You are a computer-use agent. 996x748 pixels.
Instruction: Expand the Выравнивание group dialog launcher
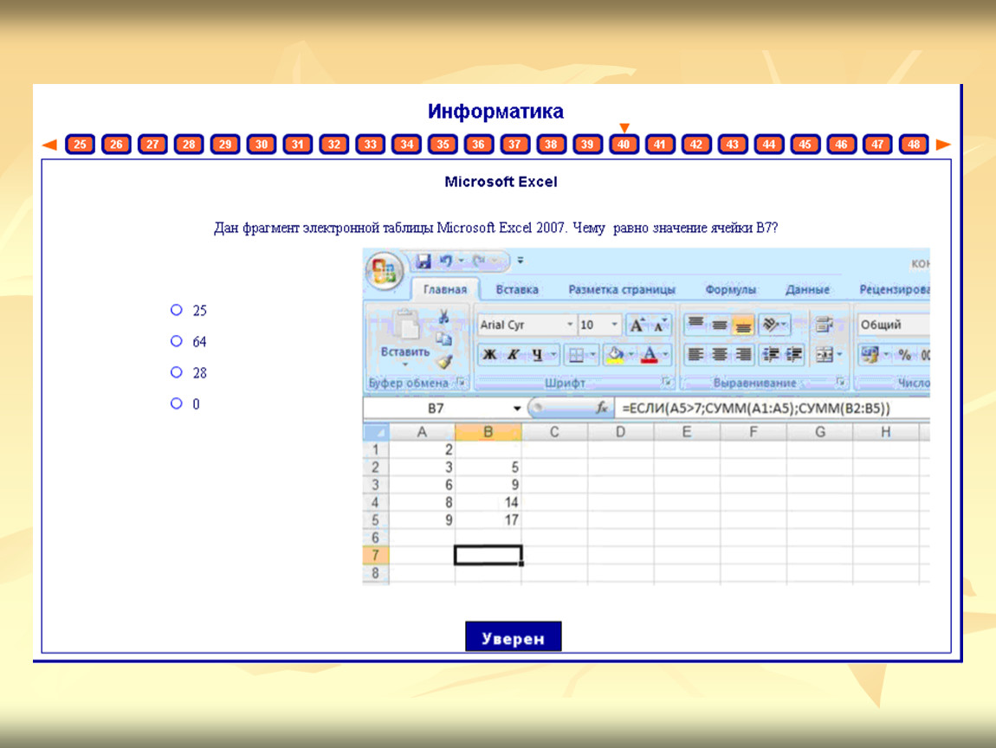tap(840, 383)
